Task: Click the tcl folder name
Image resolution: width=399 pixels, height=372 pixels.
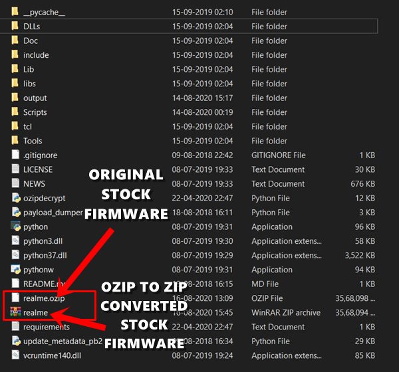Action: (x=27, y=127)
